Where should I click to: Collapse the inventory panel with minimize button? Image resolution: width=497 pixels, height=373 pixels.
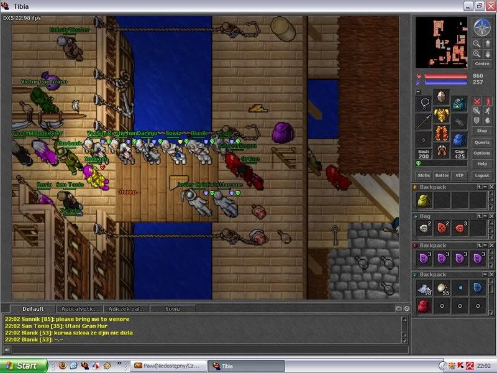418,92
